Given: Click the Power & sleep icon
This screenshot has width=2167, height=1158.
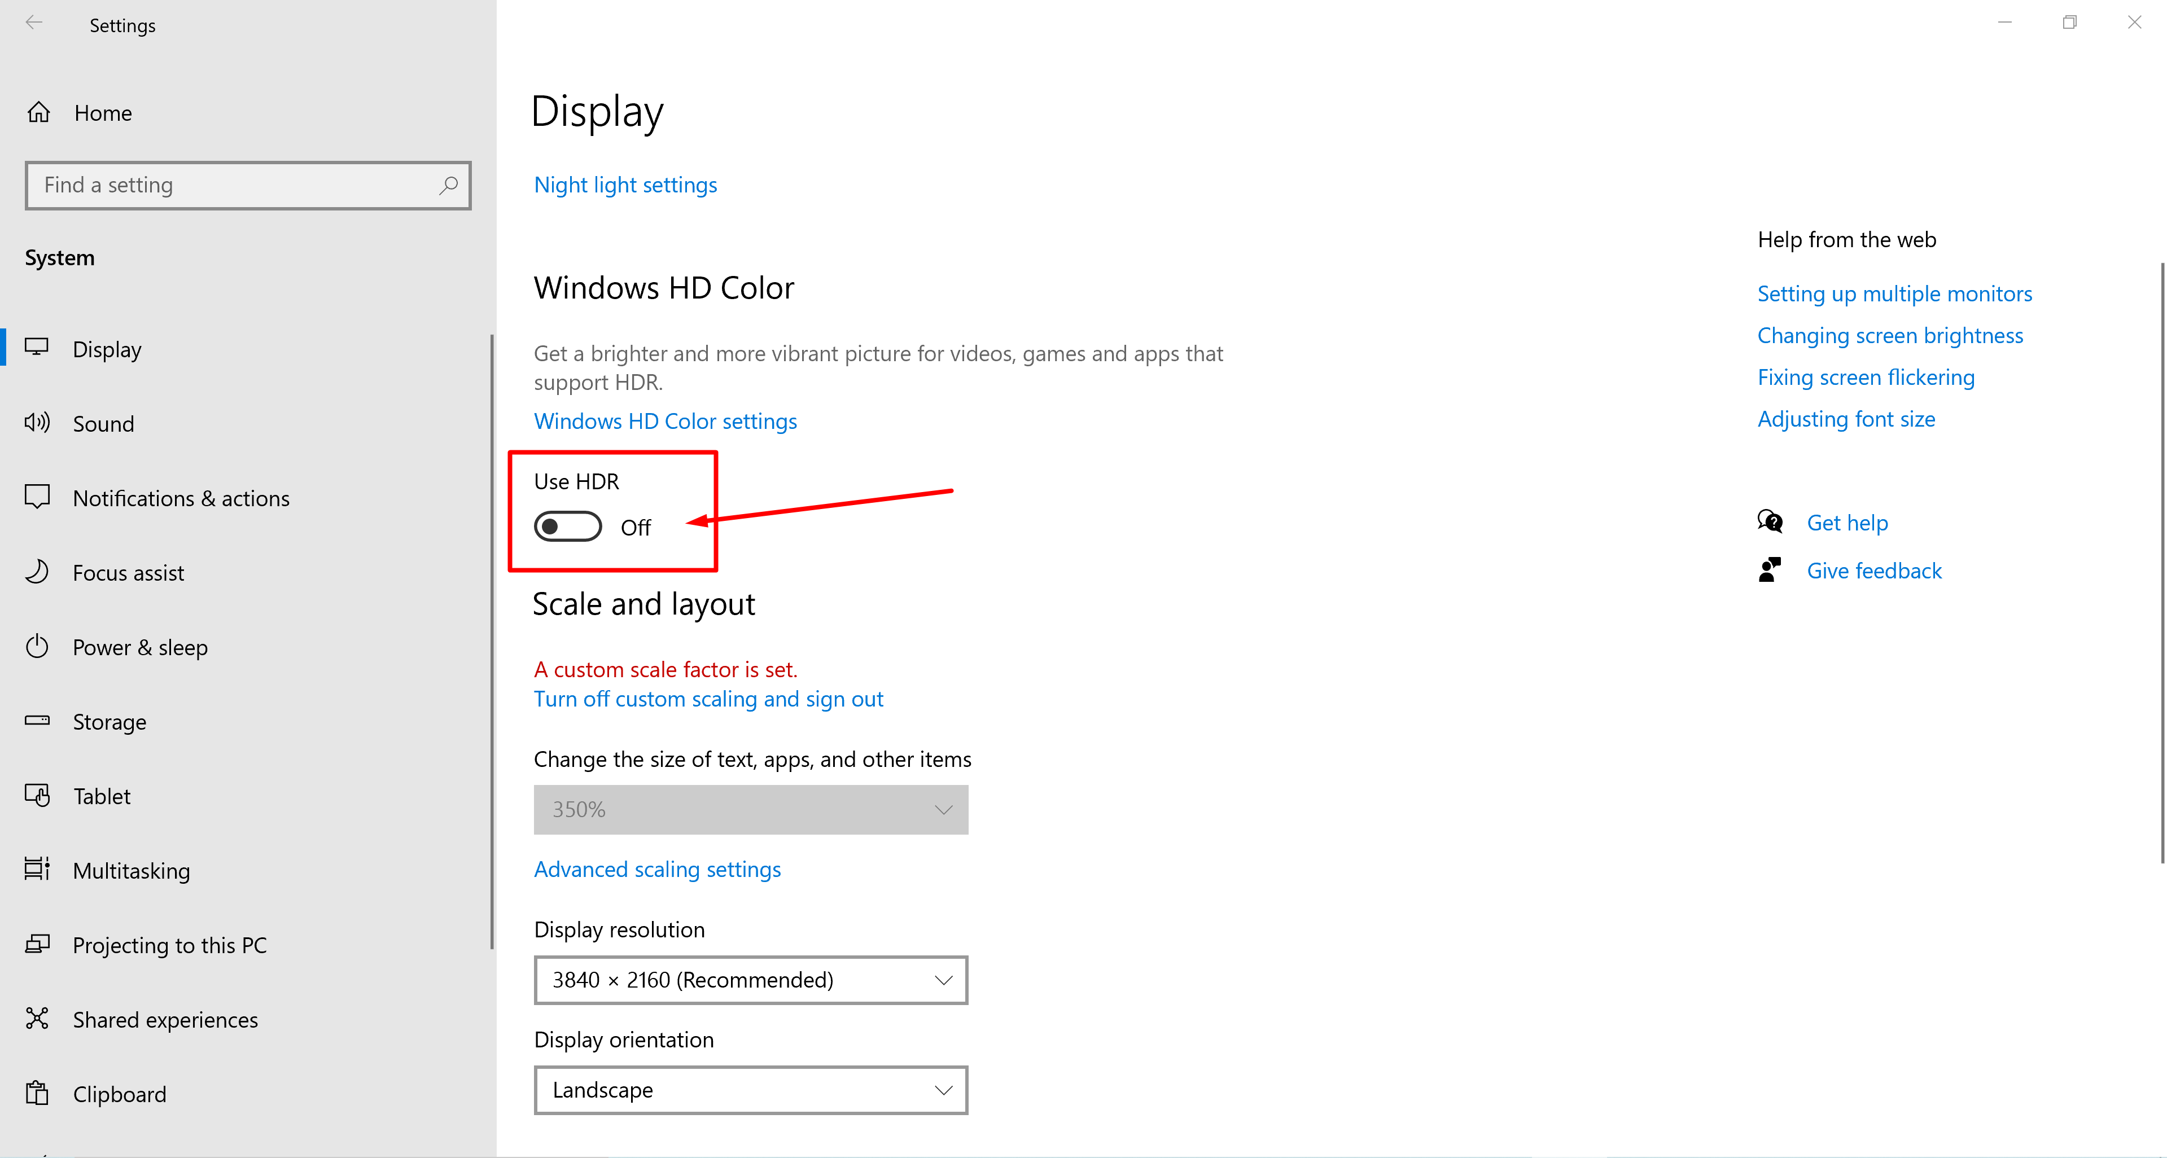Looking at the screenshot, I should coord(37,646).
